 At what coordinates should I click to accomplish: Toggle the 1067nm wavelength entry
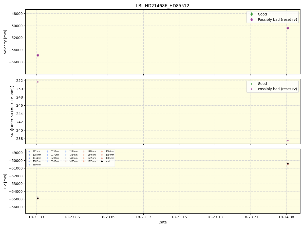click(29, 161)
